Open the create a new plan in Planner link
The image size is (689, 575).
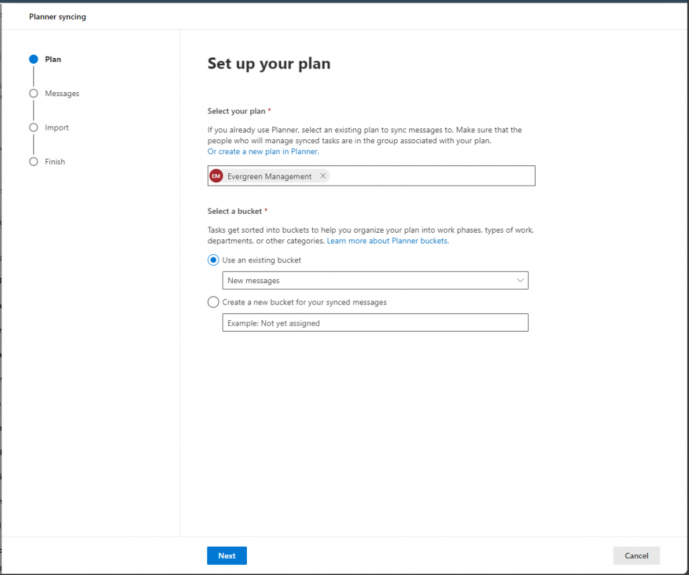pyautogui.click(x=263, y=152)
